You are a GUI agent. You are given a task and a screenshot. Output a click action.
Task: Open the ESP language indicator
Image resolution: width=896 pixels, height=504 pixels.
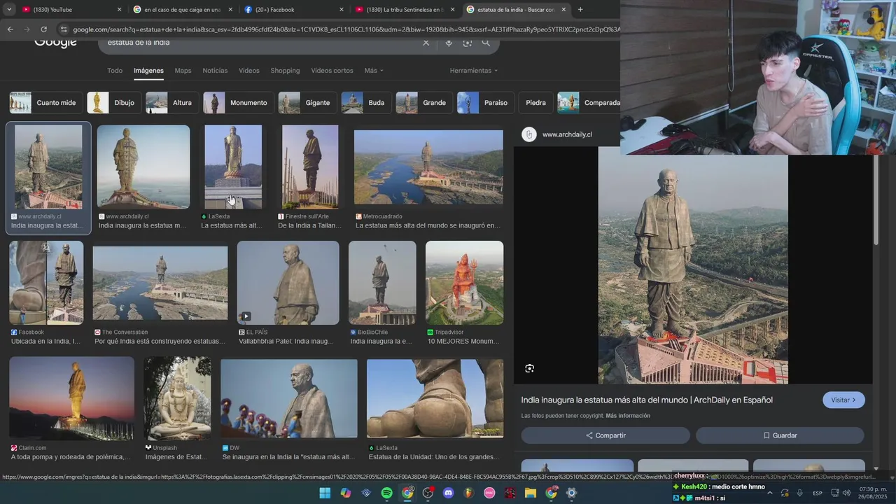click(x=817, y=493)
